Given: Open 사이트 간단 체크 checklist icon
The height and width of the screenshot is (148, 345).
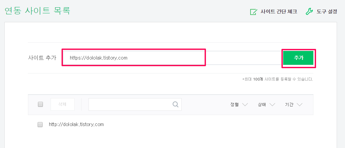Looking at the screenshot, I should pyautogui.click(x=254, y=12).
